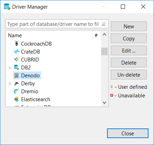Image resolution: width=154 pixels, height=145 pixels.
Task: Click the # column header
Action: (x=96, y=35)
